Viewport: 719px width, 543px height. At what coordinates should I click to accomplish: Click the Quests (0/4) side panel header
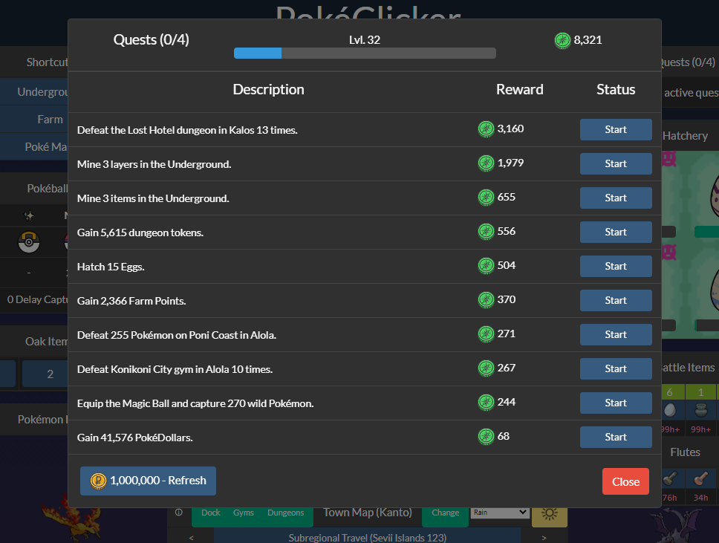click(690, 62)
